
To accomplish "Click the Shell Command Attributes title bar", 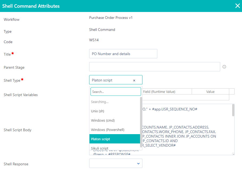I will (x=80, y=6).
